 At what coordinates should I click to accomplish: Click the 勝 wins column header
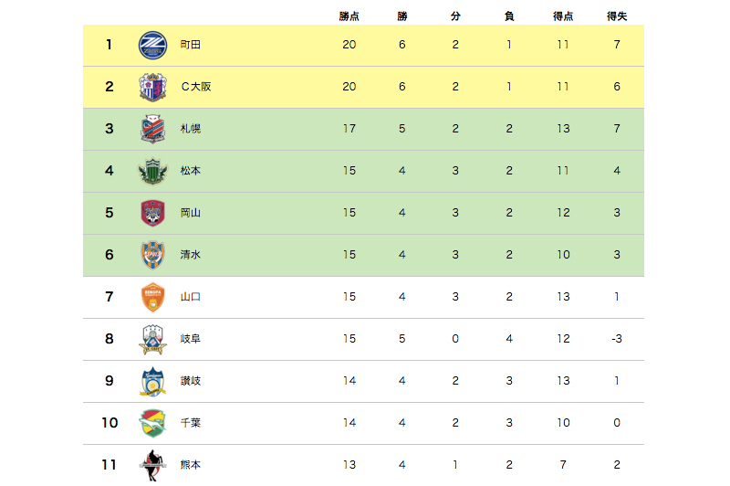click(x=402, y=16)
